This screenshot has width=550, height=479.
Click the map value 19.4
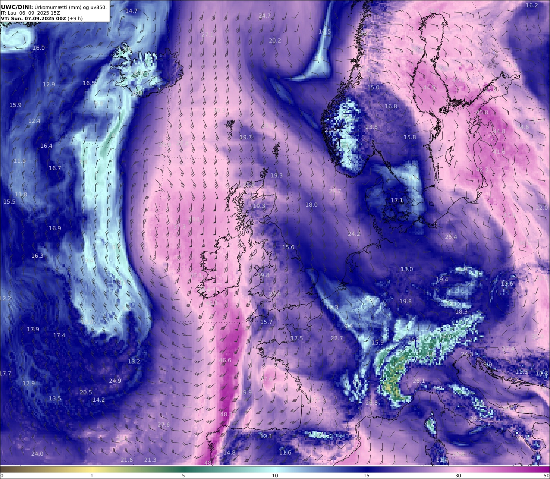coord(442,279)
